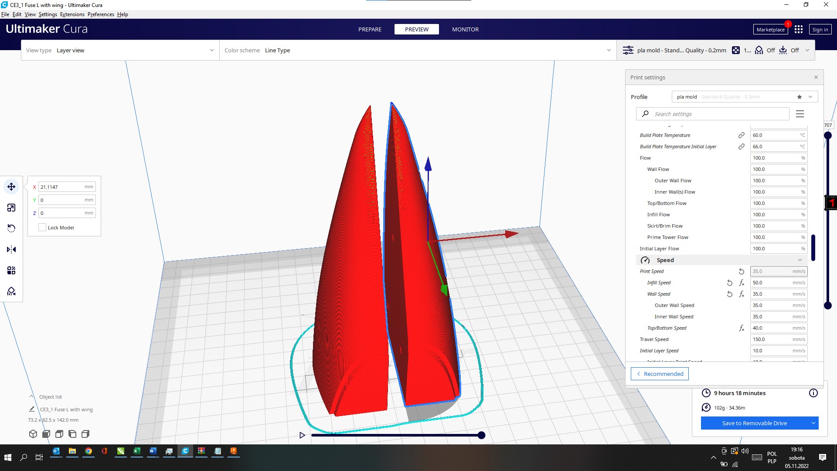Open the Support Blocker tool
The height and width of the screenshot is (471, 837).
(11, 291)
